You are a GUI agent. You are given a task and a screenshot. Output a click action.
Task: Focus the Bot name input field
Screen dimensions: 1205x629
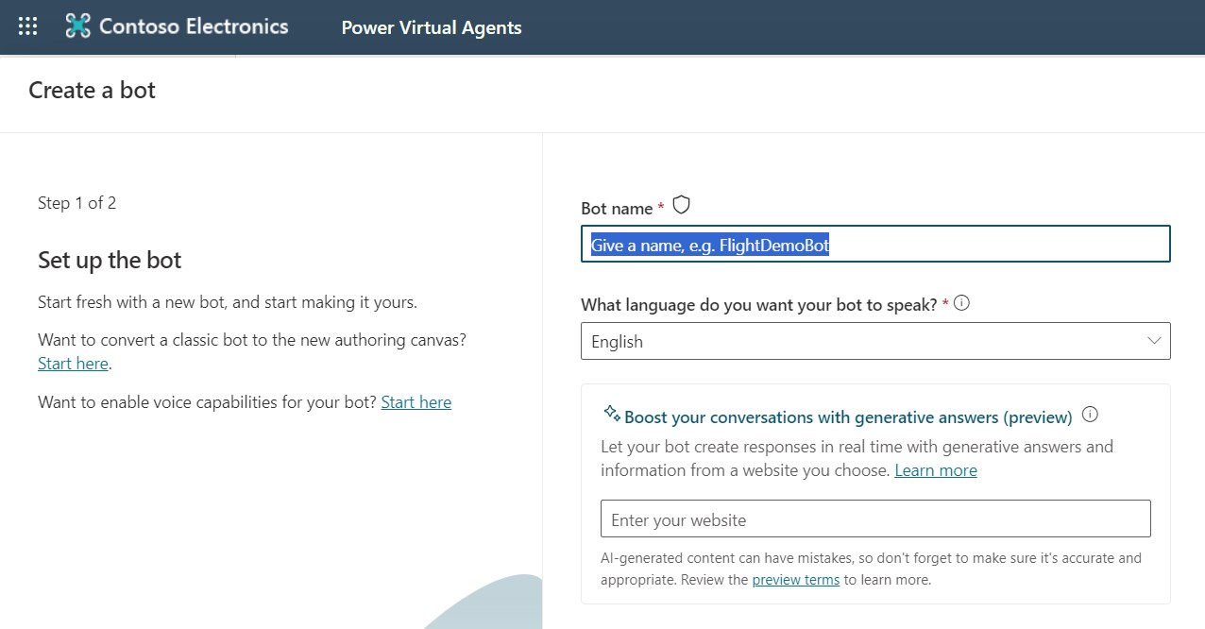(875, 244)
